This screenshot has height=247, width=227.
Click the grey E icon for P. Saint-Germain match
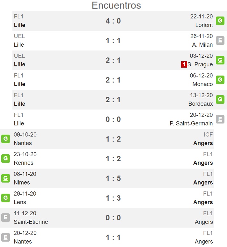[220, 119]
